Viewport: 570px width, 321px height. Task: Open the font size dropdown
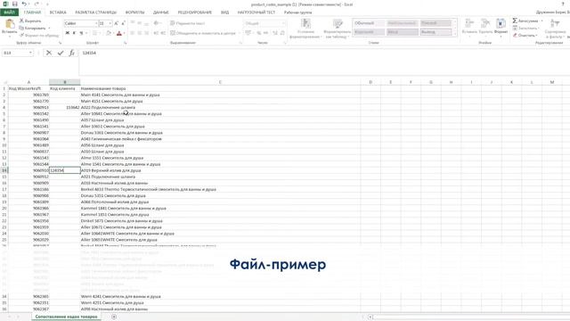click(x=110, y=23)
